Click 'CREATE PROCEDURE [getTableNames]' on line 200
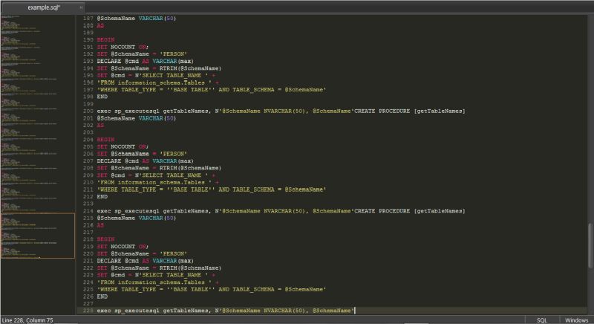The height and width of the screenshot is (324, 594). (410, 111)
